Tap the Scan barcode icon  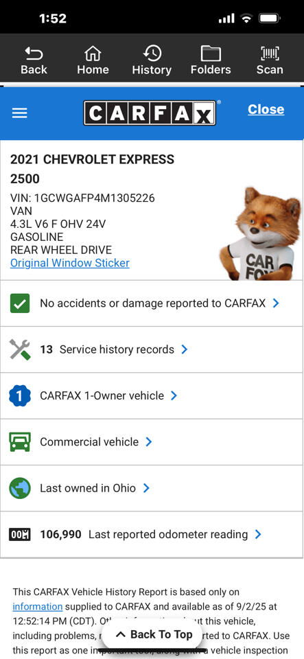tap(270, 54)
